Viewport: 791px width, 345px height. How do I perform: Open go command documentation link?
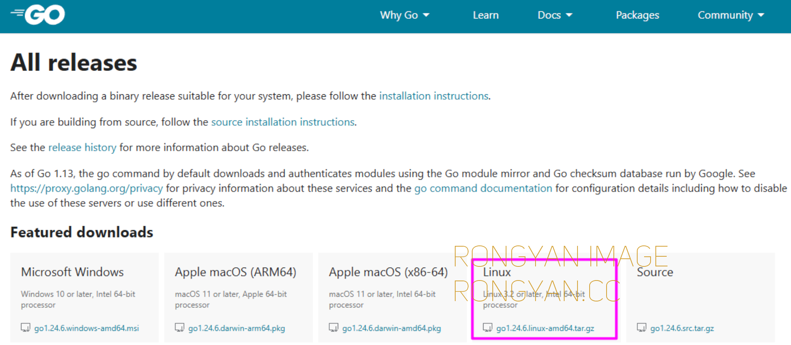[483, 188]
